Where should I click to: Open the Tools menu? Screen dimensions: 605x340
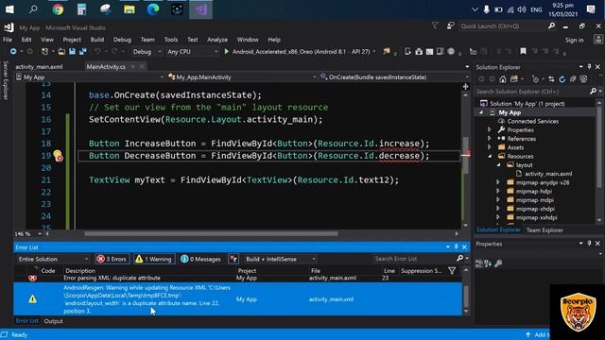pos(170,40)
